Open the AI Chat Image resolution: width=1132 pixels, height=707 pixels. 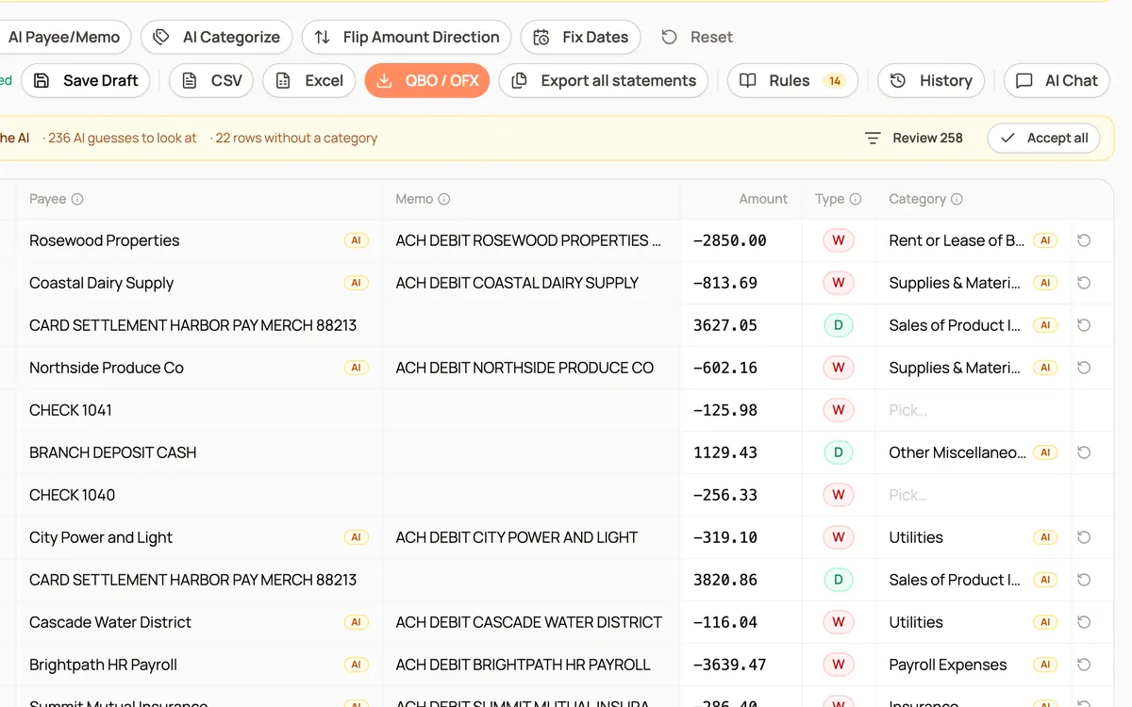[x=1057, y=80]
